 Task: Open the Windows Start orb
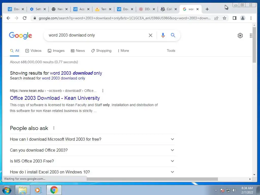click(x=7, y=190)
